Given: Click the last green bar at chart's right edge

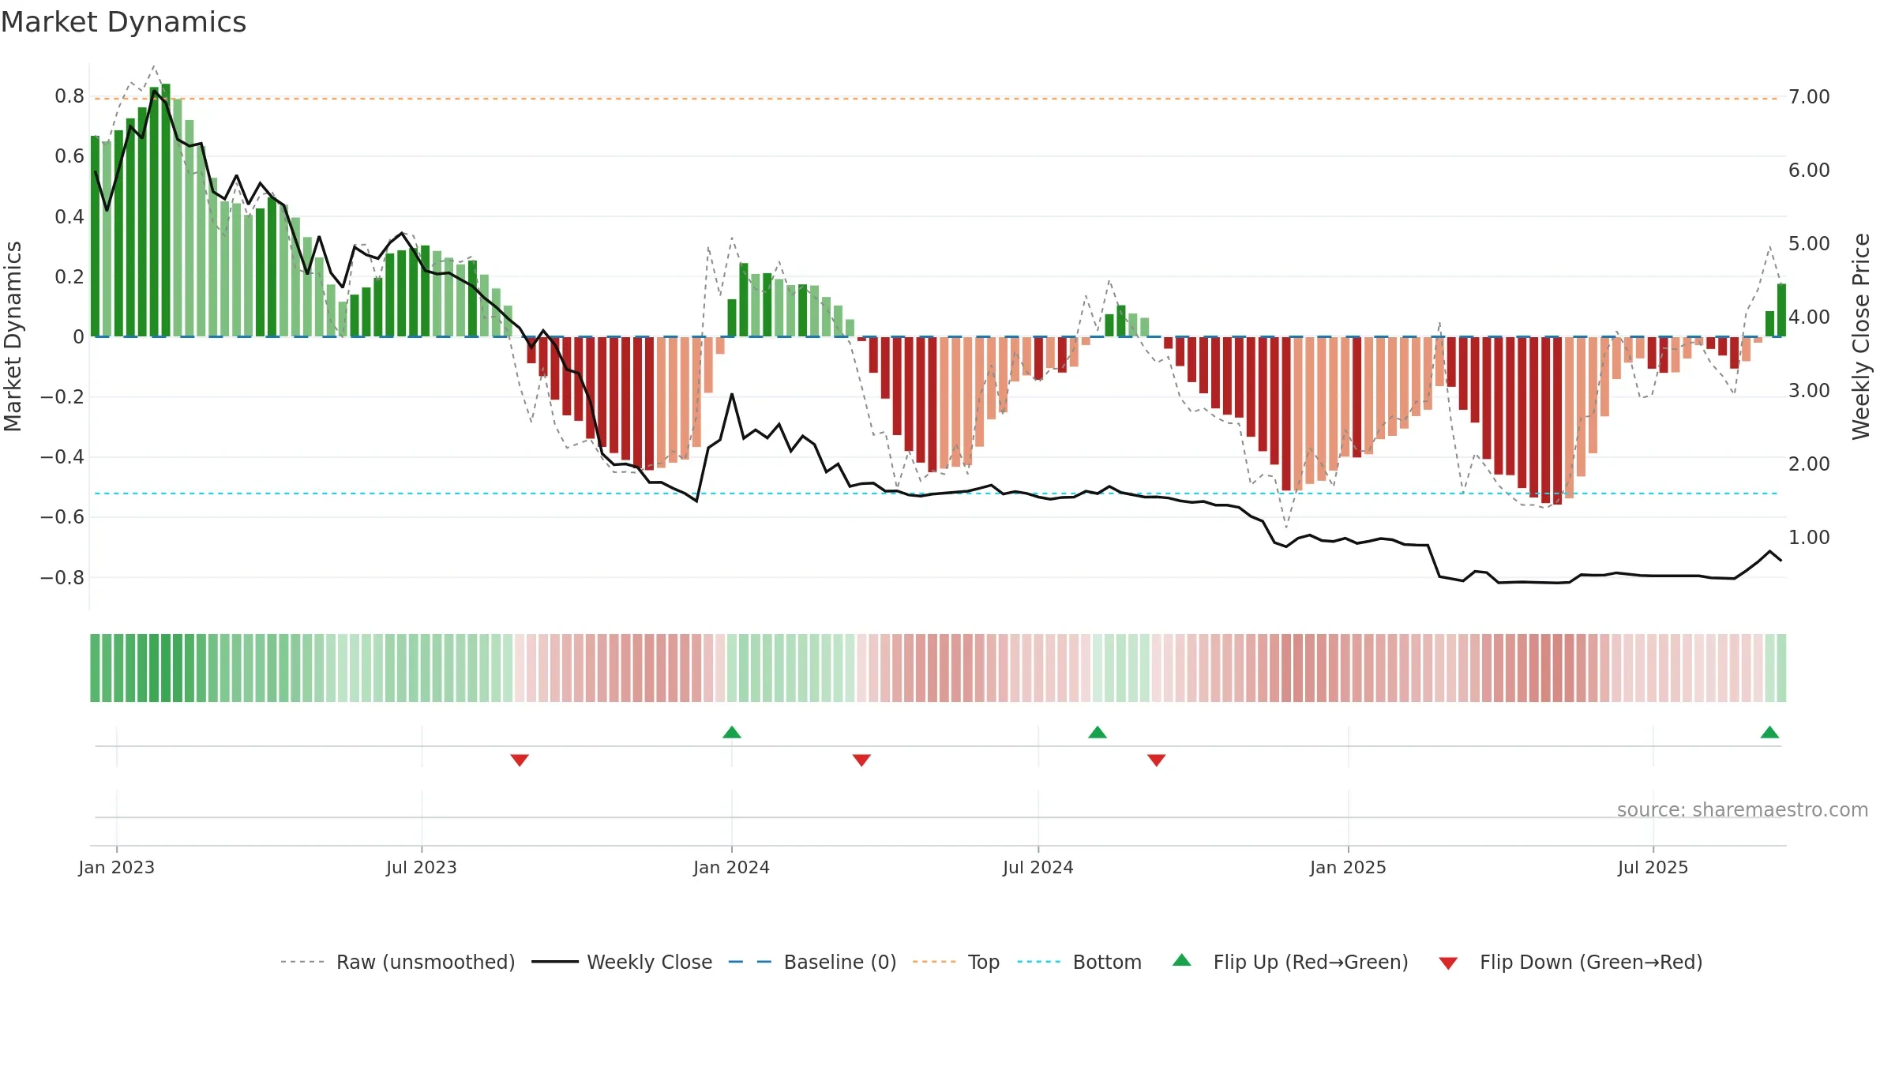Looking at the screenshot, I should click(1781, 310).
